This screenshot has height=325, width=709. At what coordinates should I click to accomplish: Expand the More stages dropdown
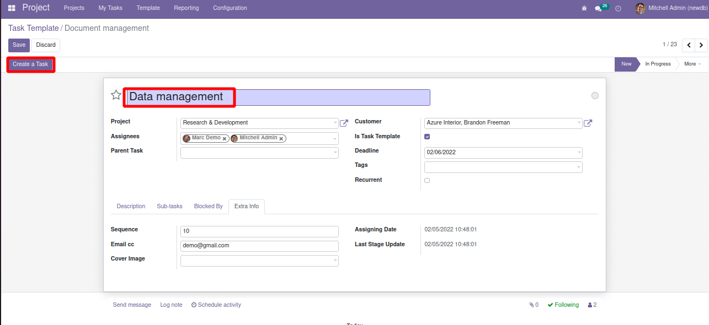tap(692, 64)
